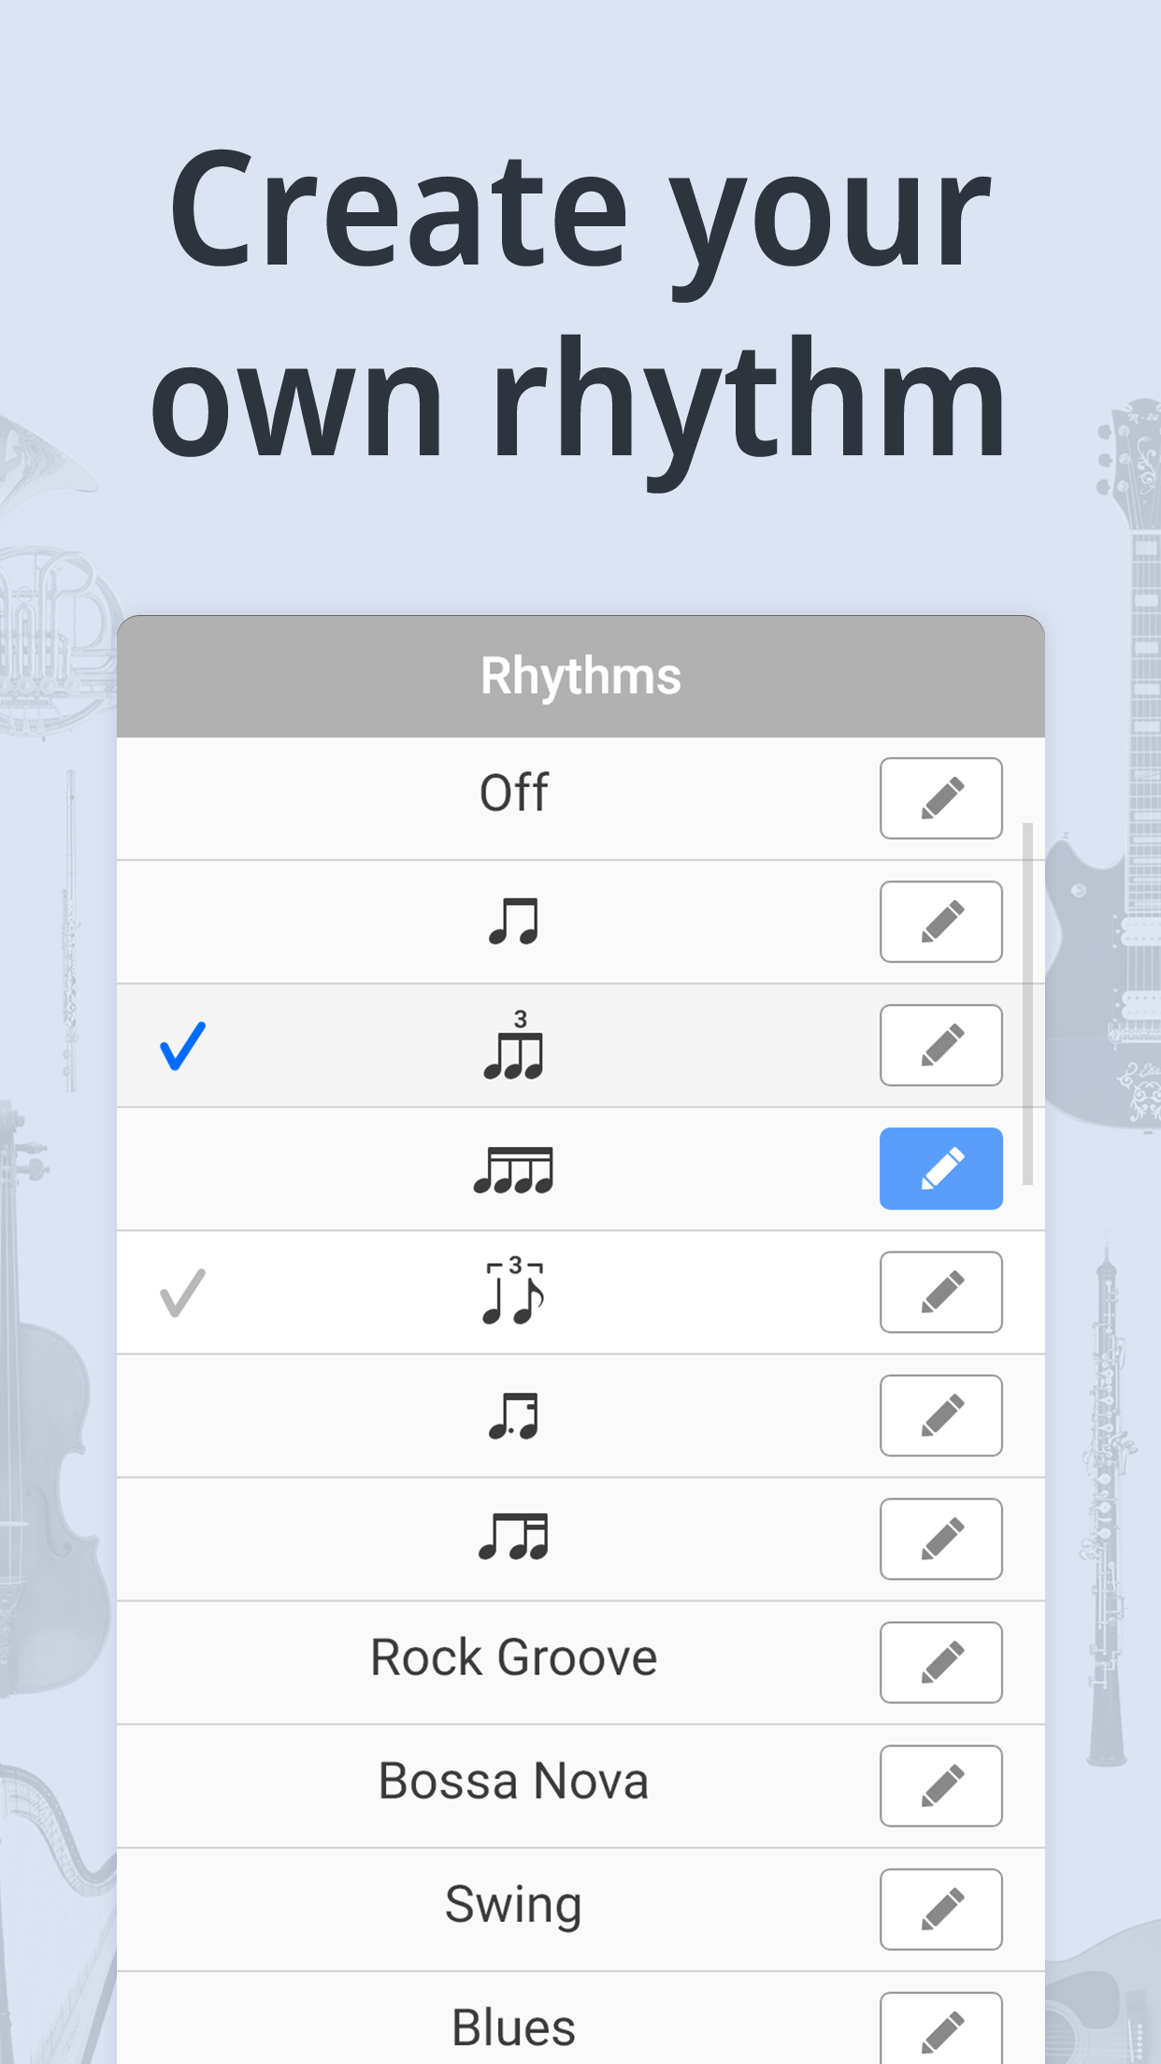The image size is (1161, 2064).
Task: Edit the Swing rhythm pattern
Action: point(940,1909)
